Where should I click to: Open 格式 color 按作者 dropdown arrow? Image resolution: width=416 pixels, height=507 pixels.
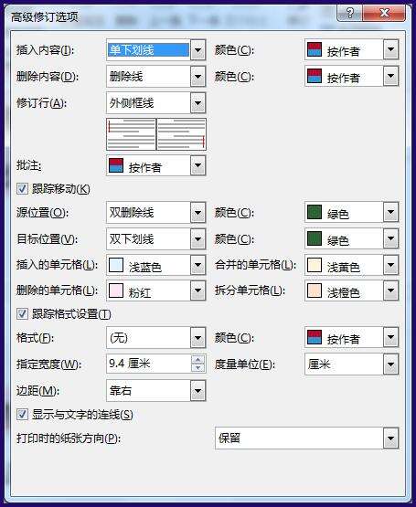[390, 337]
